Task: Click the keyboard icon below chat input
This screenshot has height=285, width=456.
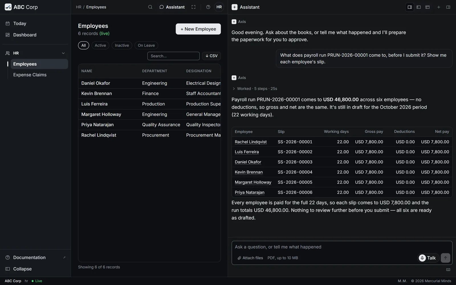Action: coord(448,270)
